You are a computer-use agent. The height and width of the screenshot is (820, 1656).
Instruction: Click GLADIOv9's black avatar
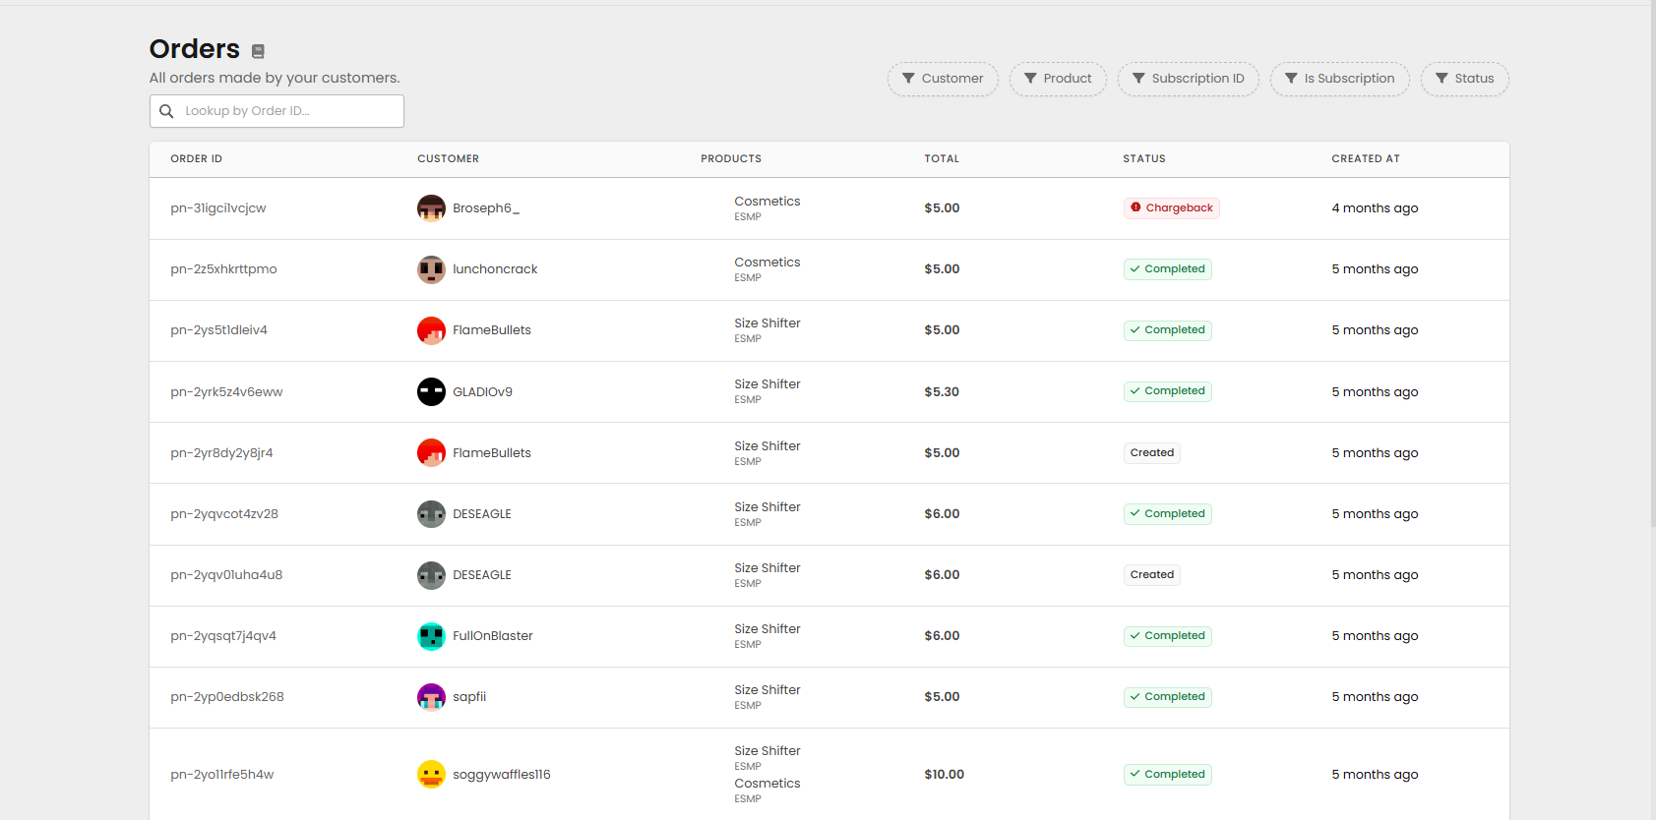[431, 391]
